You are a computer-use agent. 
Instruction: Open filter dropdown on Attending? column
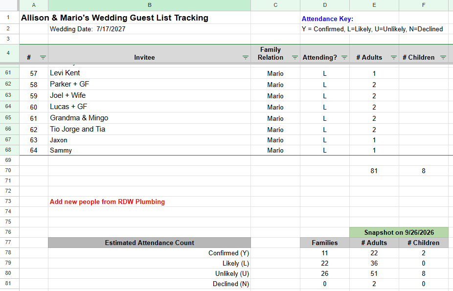coord(344,57)
